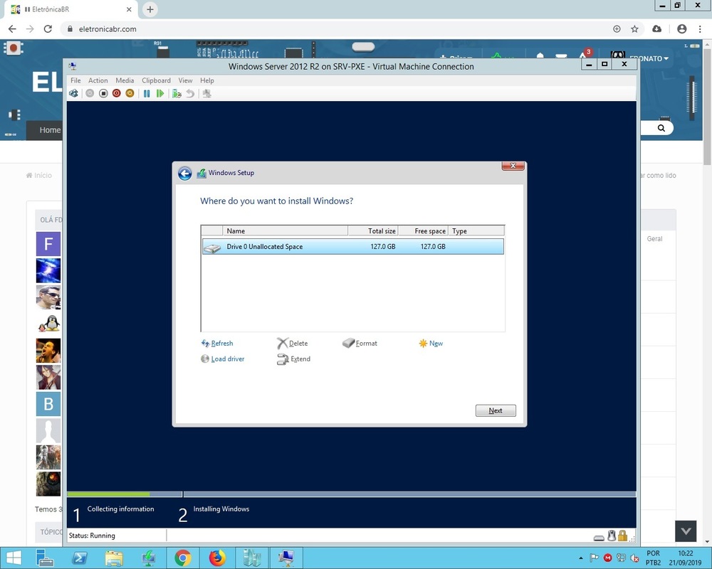Click the Turn Off VM icon

pos(103,93)
